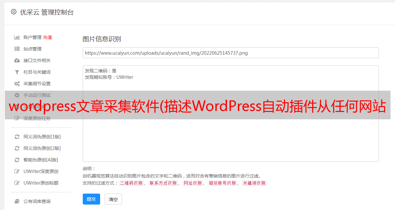Clear the form with the 清空 button
Image resolution: width=395 pixels, height=210 pixels.
(x=113, y=199)
